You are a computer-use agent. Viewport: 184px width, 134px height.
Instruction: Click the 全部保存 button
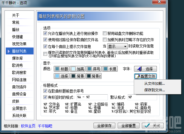tap(104, 126)
